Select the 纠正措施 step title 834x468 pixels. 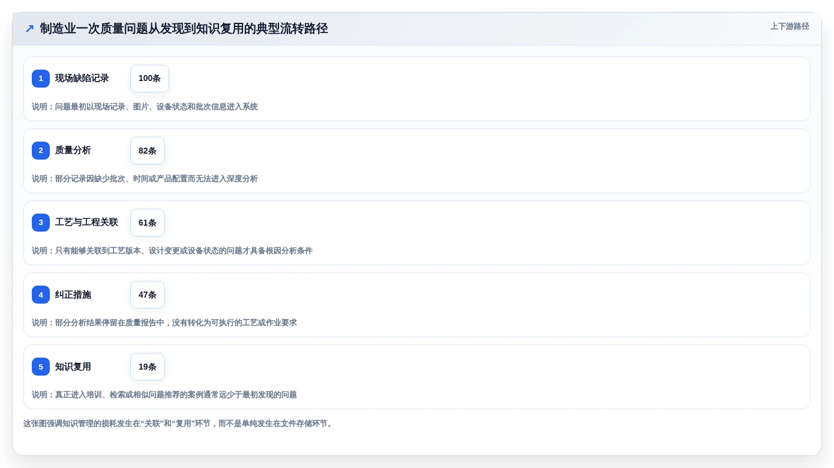coord(73,295)
